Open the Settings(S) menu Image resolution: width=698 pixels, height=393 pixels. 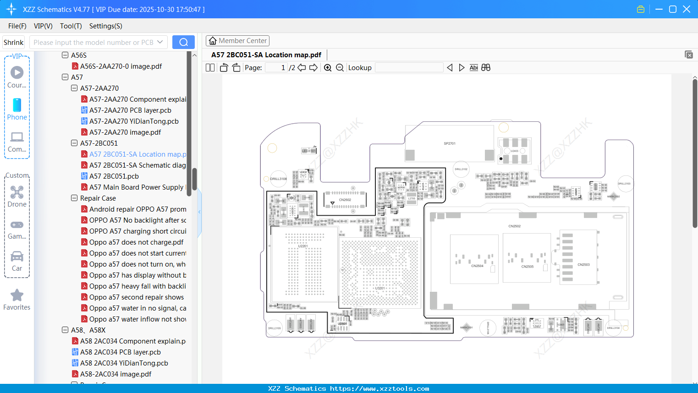tap(105, 26)
